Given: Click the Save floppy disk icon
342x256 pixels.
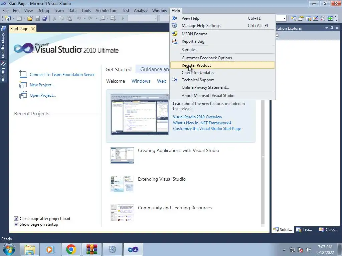Looking at the screenshot, I should coord(37,19).
